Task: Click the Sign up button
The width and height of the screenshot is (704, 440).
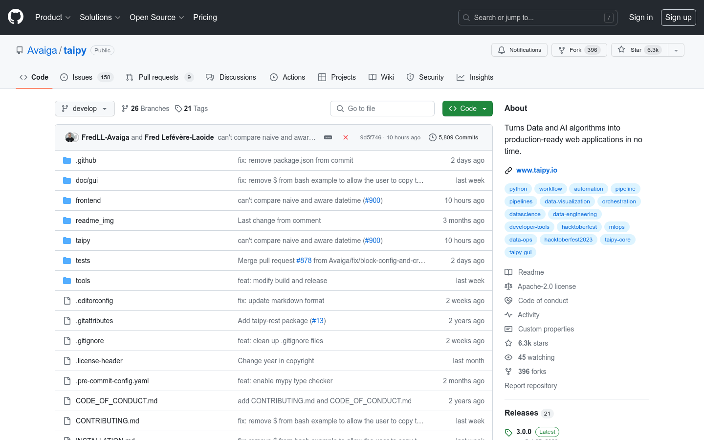Action: click(678, 17)
